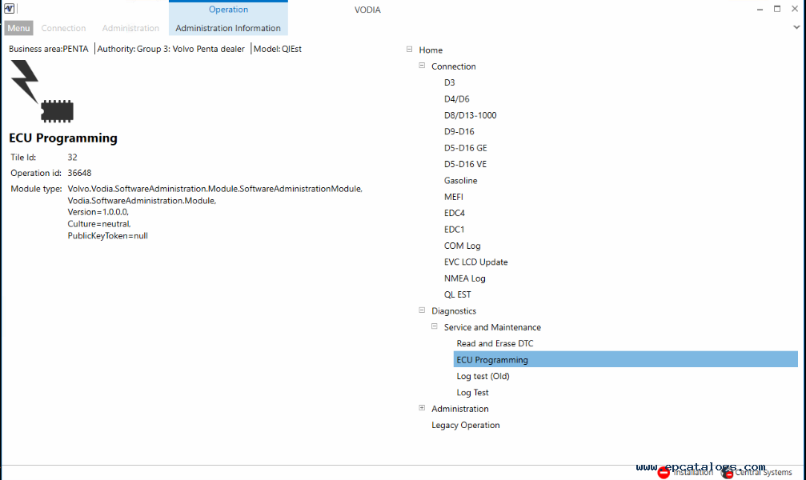Select the Log Test tree item
This screenshot has width=806, height=480.
click(x=472, y=393)
